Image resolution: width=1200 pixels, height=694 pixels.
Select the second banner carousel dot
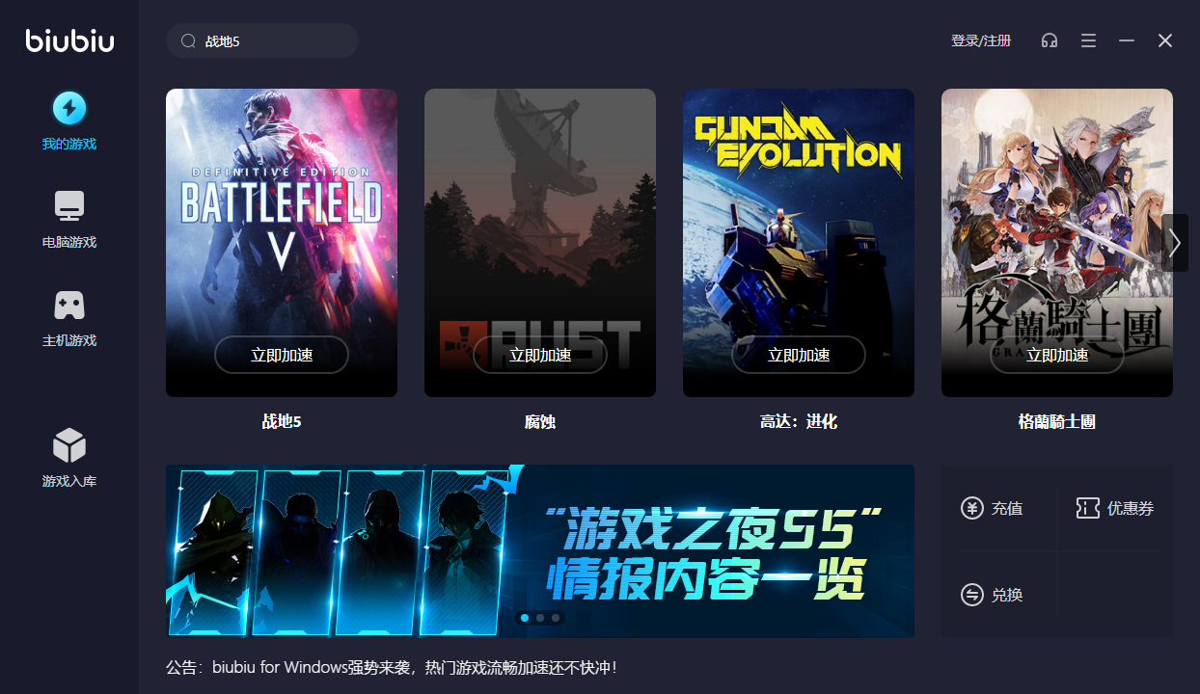click(540, 618)
